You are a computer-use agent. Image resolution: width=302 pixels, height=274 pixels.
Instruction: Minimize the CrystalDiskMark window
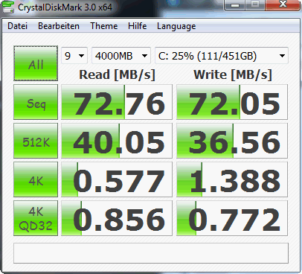[235, 4]
